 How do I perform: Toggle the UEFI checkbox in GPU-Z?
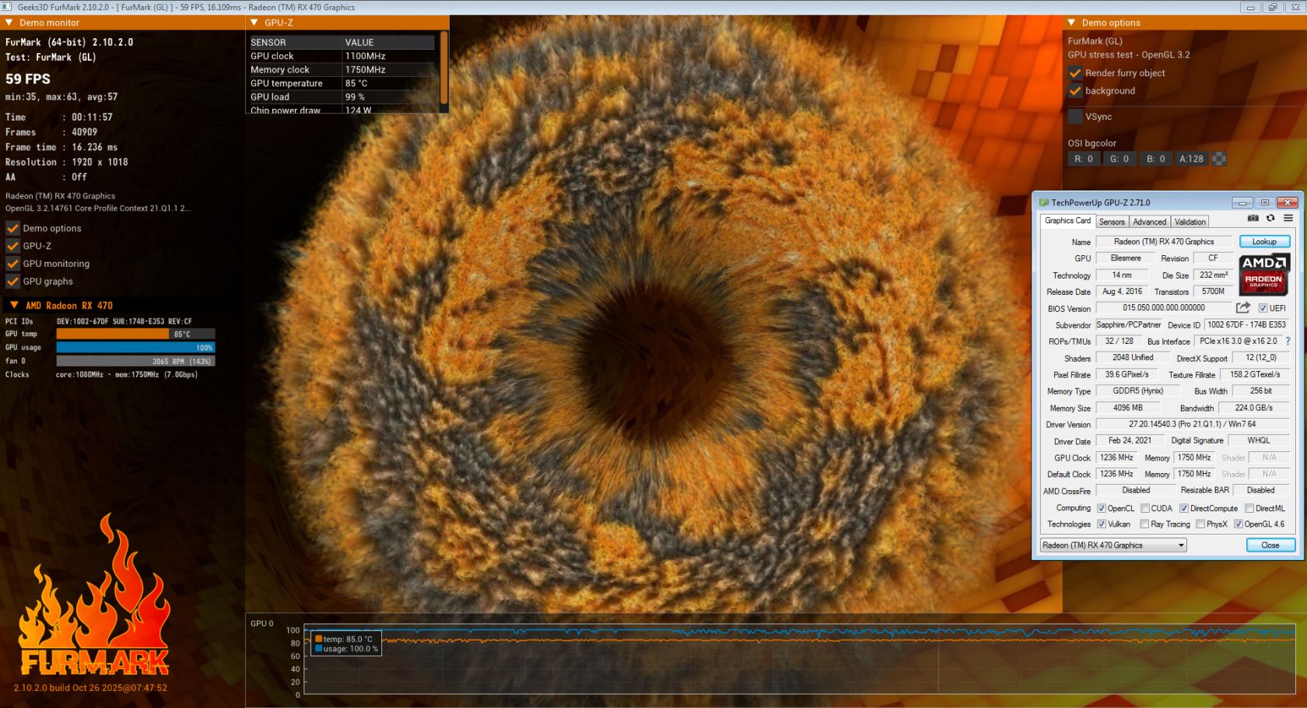tap(1263, 308)
